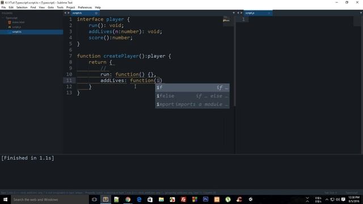Open FileZilla from taskbar
This screenshot has width=363, height=204.
[x=183, y=199]
